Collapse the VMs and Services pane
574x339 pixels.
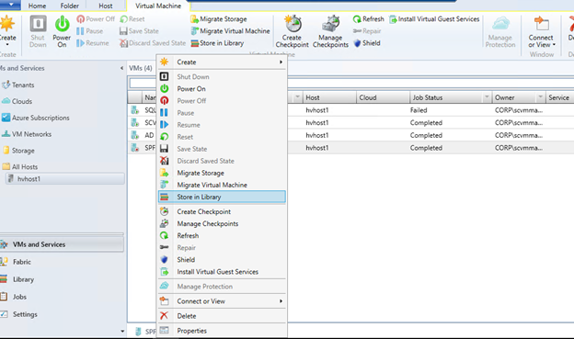point(121,68)
